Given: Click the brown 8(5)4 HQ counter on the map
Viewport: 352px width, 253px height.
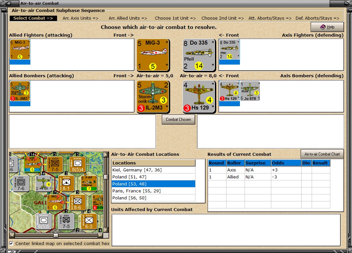Looking at the screenshot, I should [x=77, y=164].
